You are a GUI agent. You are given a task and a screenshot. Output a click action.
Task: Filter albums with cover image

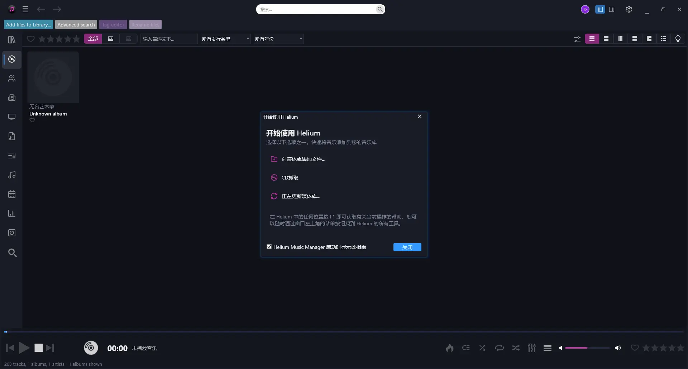point(111,39)
